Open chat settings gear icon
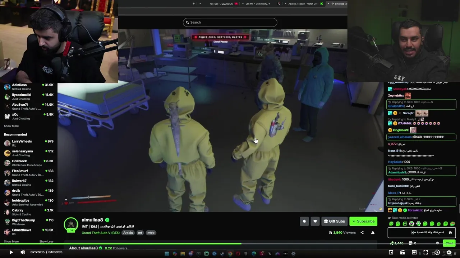Viewport: 460px width, 258px height. pyautogui.click(x=437, y=243)
